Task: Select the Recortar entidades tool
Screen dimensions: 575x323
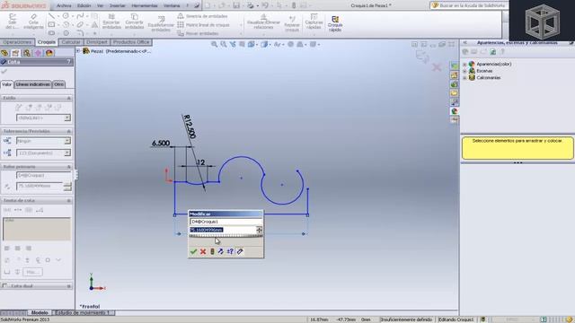Action: [x=111, y=22]
